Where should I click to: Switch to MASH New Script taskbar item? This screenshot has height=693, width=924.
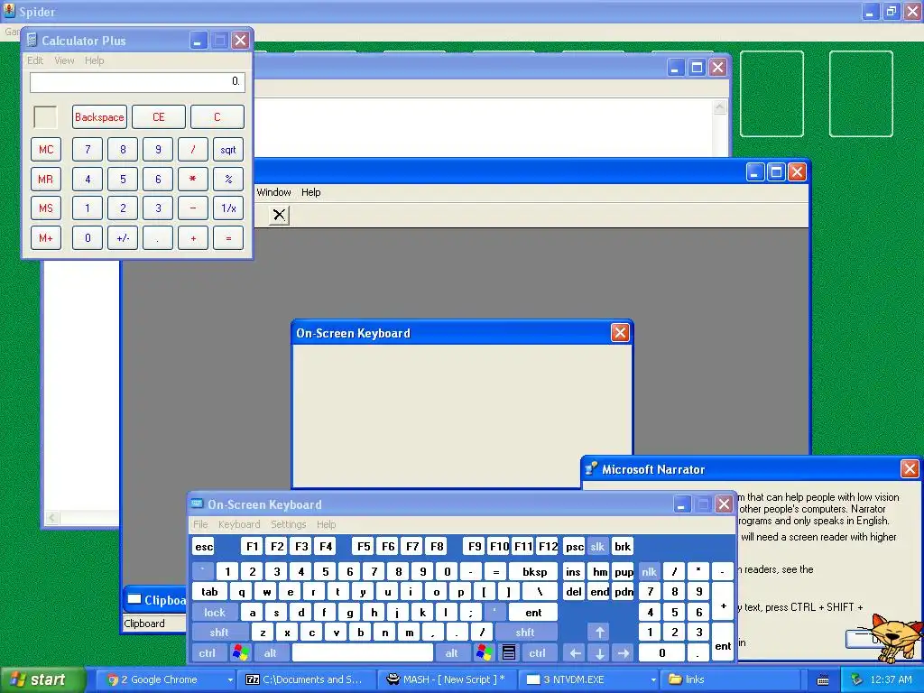click(447, 679)
